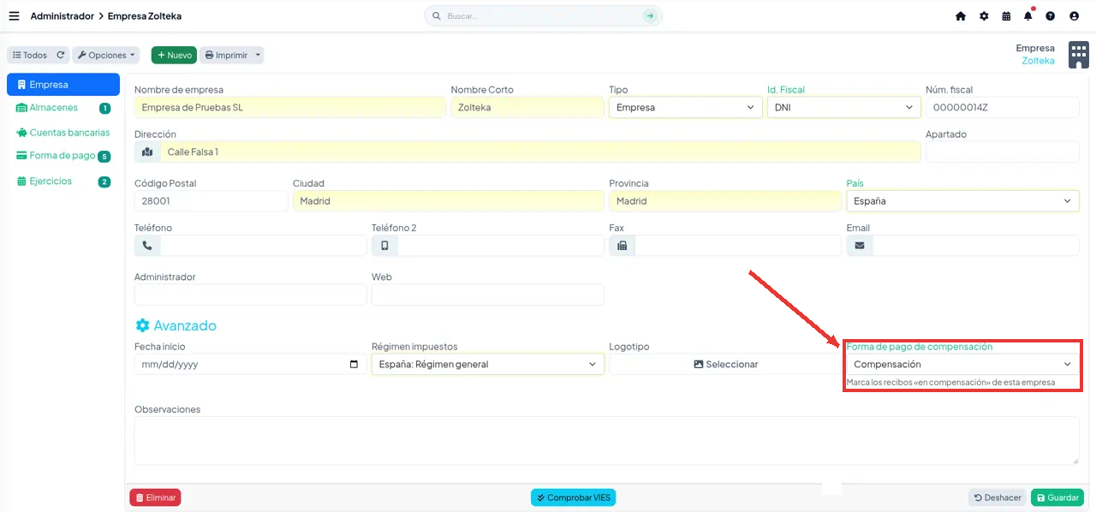Switch to Forma de pago tab
This screenshot has width=1096, height=512.
(63, 156)
